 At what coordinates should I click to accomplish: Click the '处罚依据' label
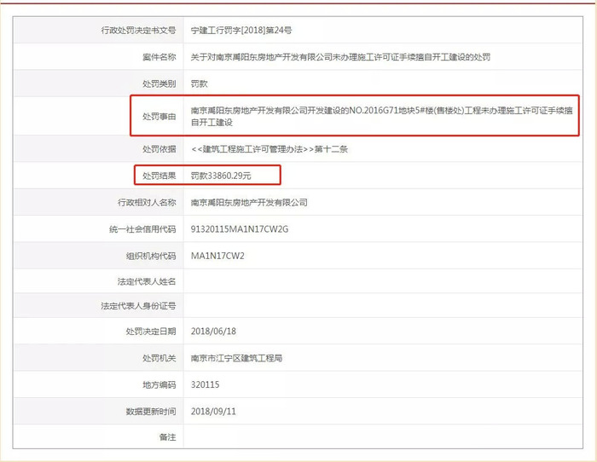[159, 149]
